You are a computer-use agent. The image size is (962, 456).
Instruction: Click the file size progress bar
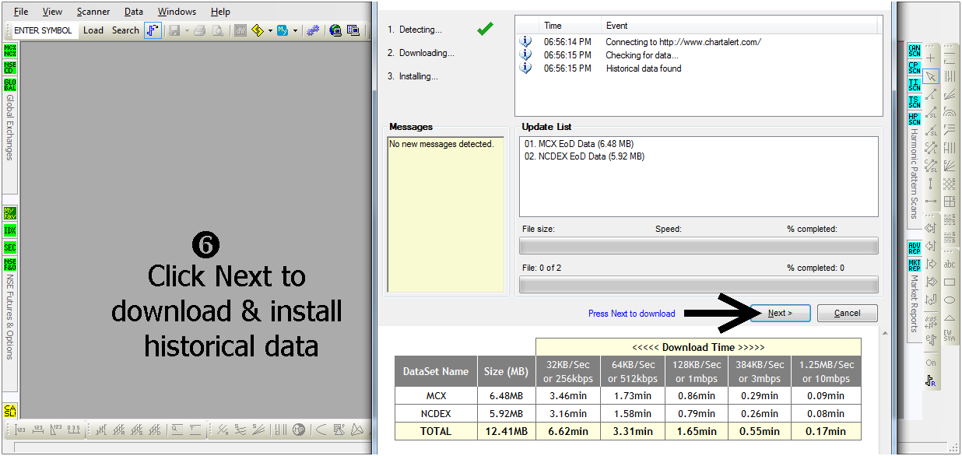(699, 246)
